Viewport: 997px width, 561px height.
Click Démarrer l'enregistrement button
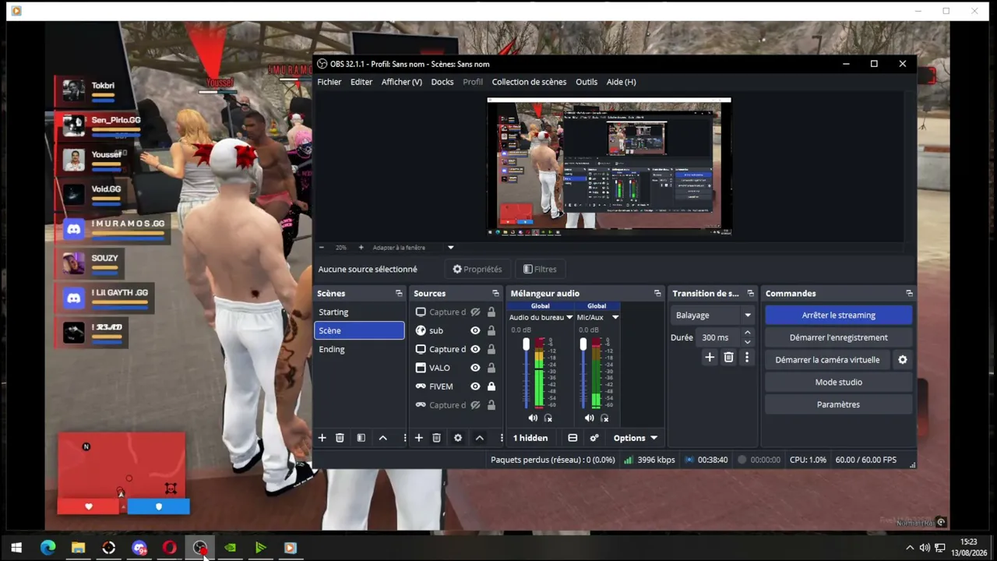(x=839, y=337)
